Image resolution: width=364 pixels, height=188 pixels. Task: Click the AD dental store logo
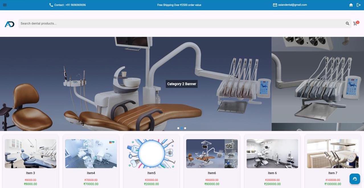[9, 24]
